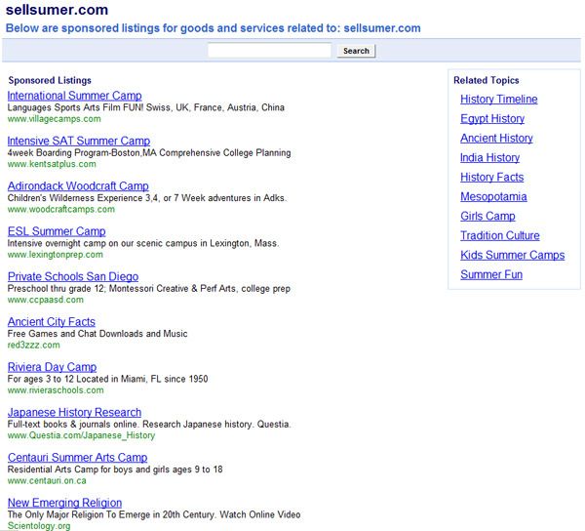This screenshot has width=585, height=531.
Task: Select Girls Camp related topic
Action: point(487,216)
